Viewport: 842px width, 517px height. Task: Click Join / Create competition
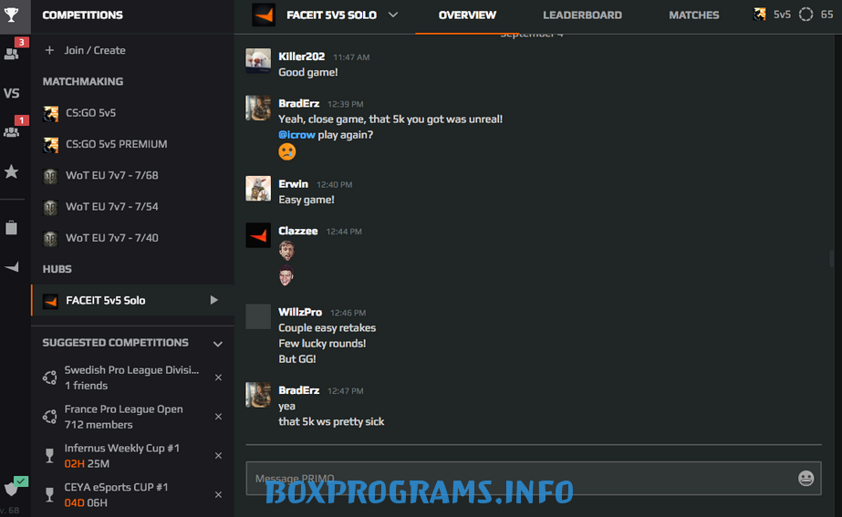[x=95, y=50]
